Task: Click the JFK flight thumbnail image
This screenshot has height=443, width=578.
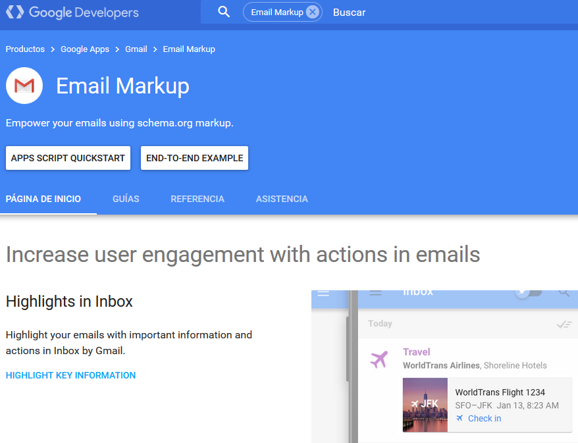Action: coord(425,405)
